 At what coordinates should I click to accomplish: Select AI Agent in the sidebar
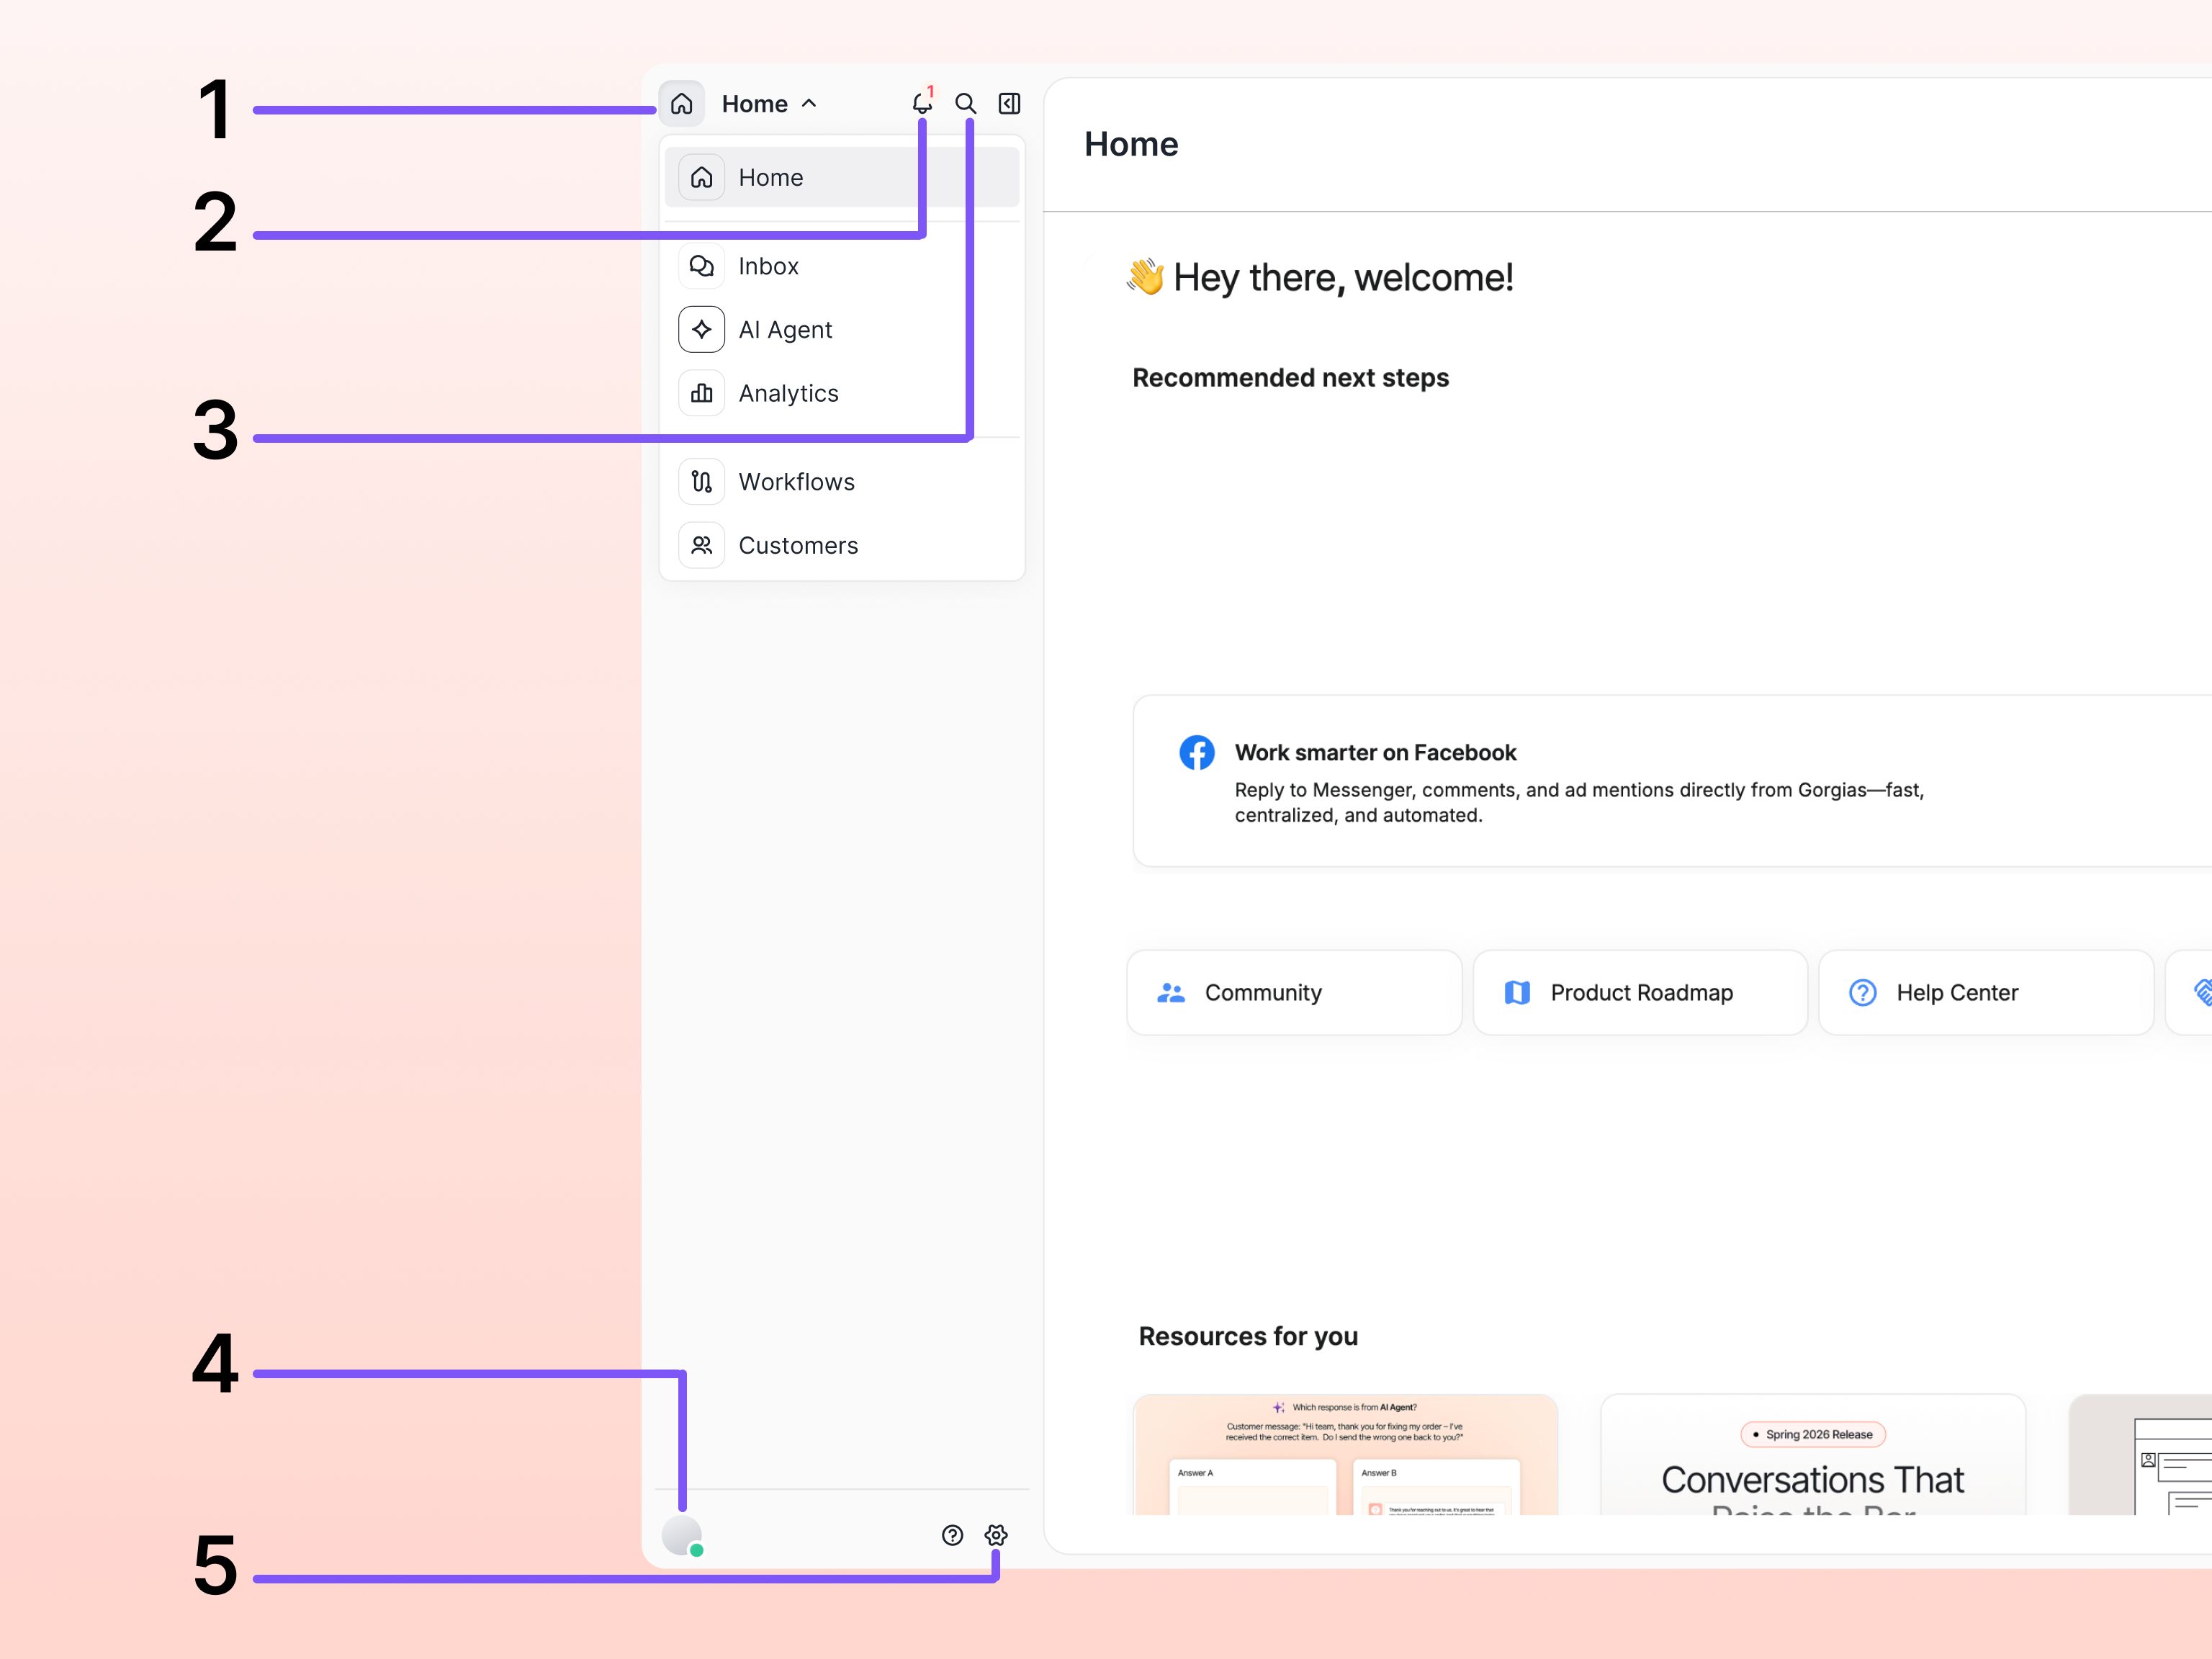coord(785,329)
